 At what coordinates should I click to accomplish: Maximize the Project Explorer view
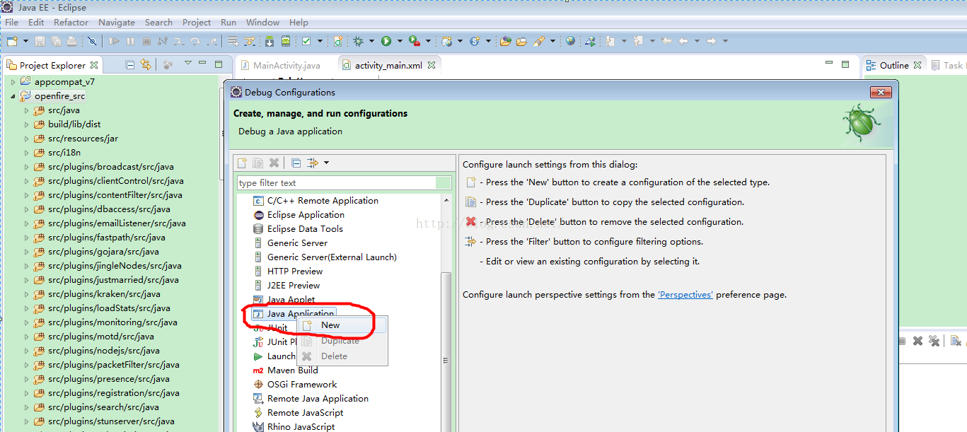(x=220, y=64)
